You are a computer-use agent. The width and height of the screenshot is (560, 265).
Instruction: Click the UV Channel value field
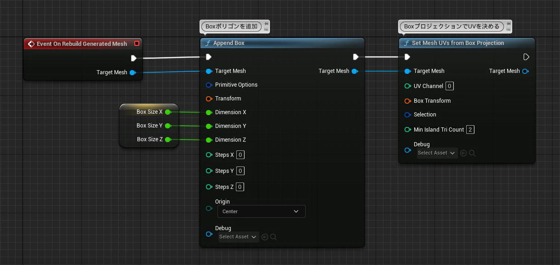point(450,86)
